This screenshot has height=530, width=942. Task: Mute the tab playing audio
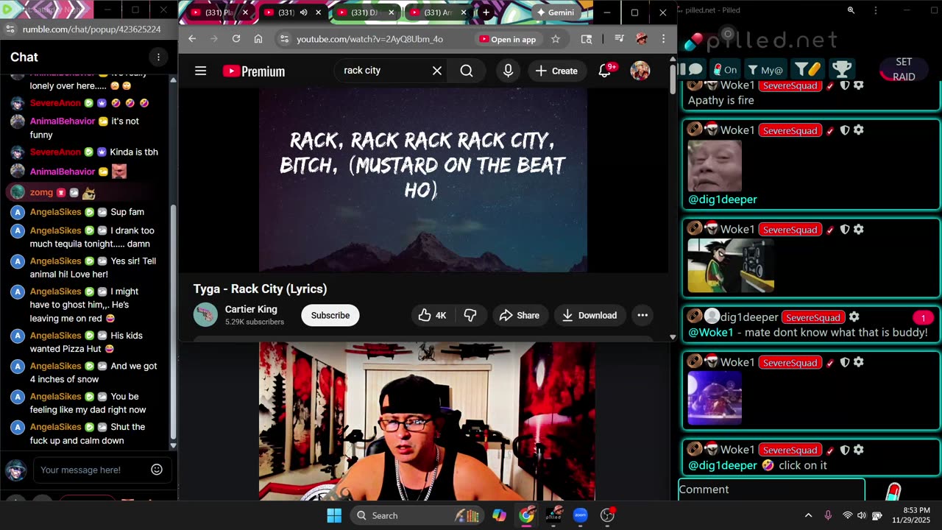304,13
